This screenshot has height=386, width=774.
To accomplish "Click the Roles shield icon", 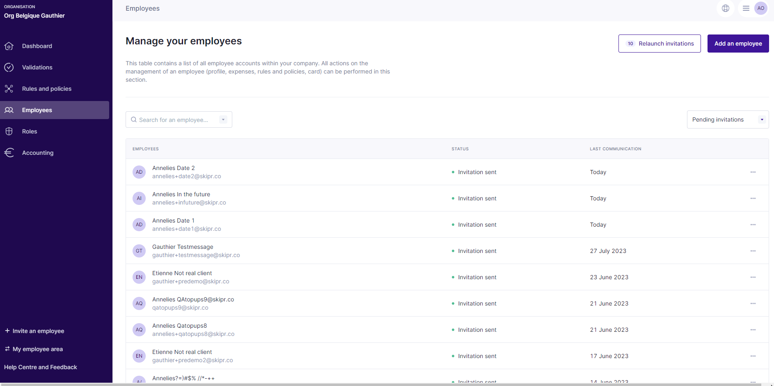I will click(x=9, y=131).
